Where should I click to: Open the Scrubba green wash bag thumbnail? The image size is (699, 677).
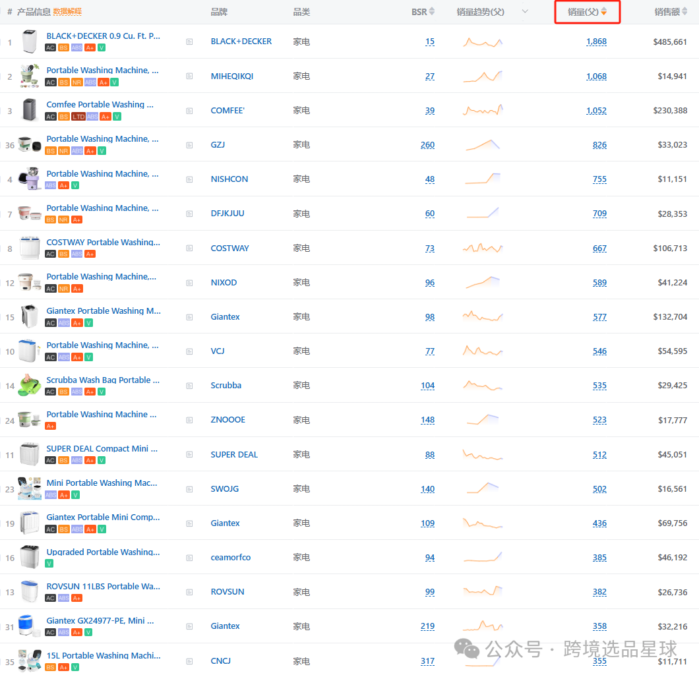[30, 386]
